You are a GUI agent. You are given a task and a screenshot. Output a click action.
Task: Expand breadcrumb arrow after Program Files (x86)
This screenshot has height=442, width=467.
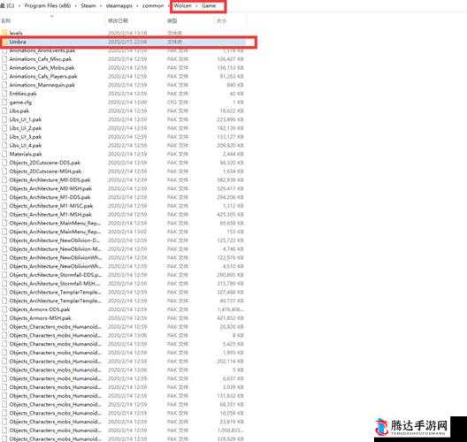point(76,6)
